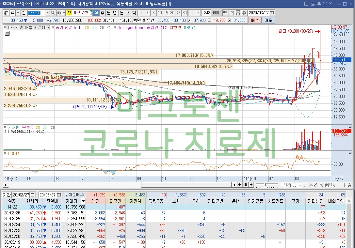This screenshot has width=355, height=248.
Task: Click the font T icon in title bar
Action: point(325,4)
